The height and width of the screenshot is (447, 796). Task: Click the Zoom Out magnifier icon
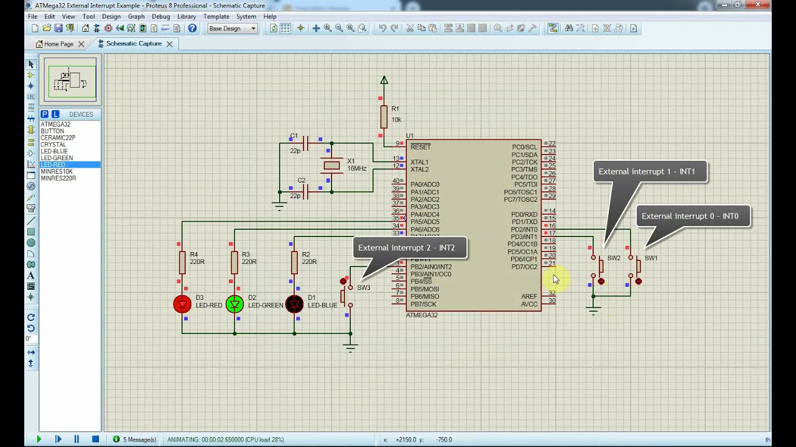pyautogui.click(x=339, y=29)
